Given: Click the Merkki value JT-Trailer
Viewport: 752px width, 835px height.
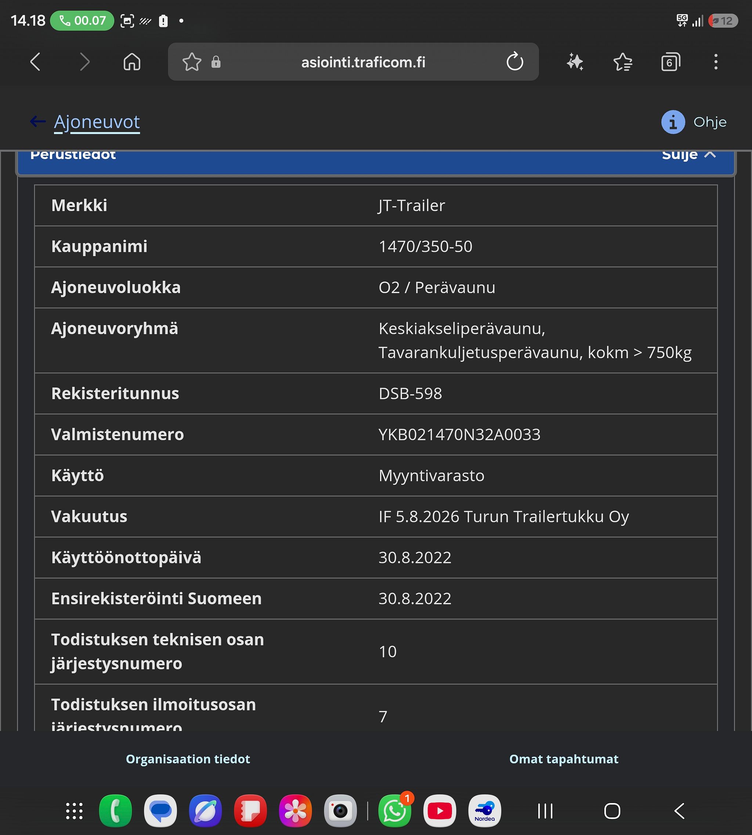Looking at the screenshot, I should [412, 205].
